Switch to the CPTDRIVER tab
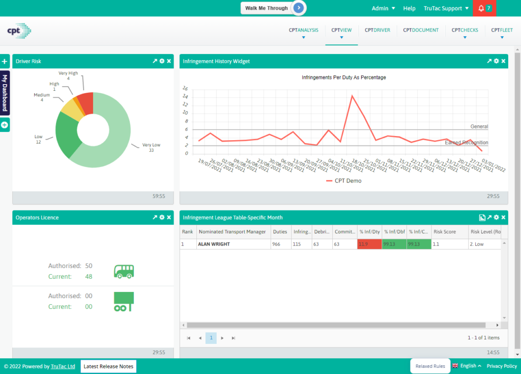521x374 pixels. point(378,30)
